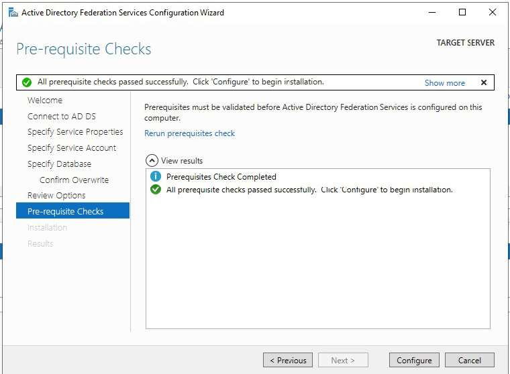Click the blue info icon beside Prerequisites Check Completed

click(x=156, y=176)
